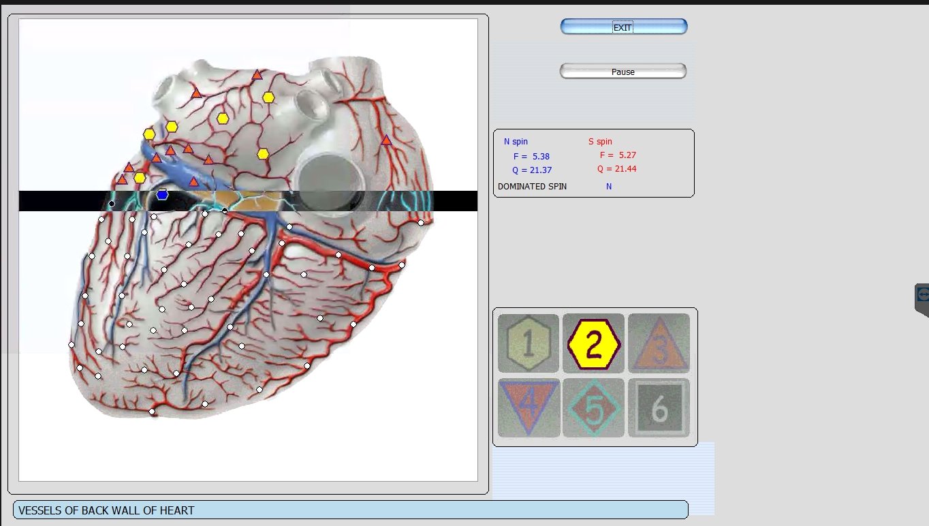Click the number 6 black square icon
The width and height of the screenshot is (929, 526).
click(x=659, y=407)
